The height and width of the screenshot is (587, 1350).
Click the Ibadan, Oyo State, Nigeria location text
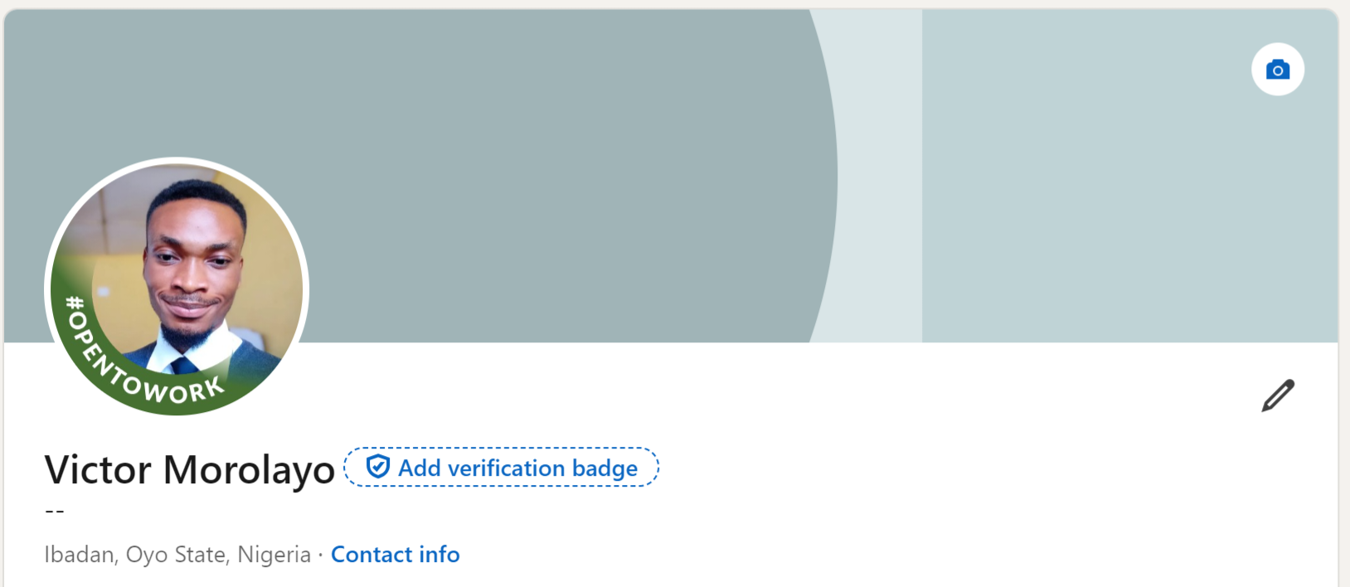point(177,554)
